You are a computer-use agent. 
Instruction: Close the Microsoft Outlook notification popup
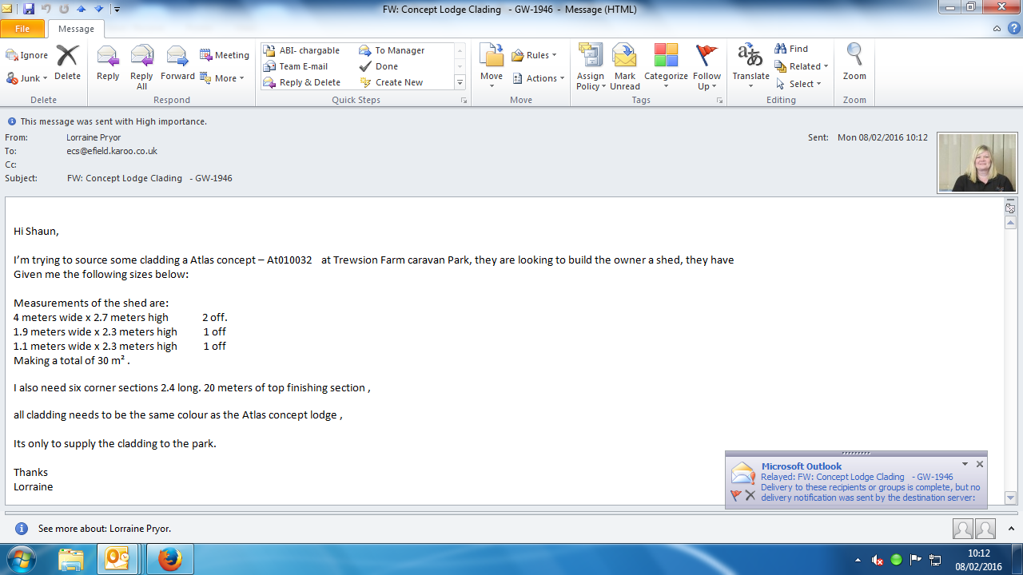(x=980, y=464)
